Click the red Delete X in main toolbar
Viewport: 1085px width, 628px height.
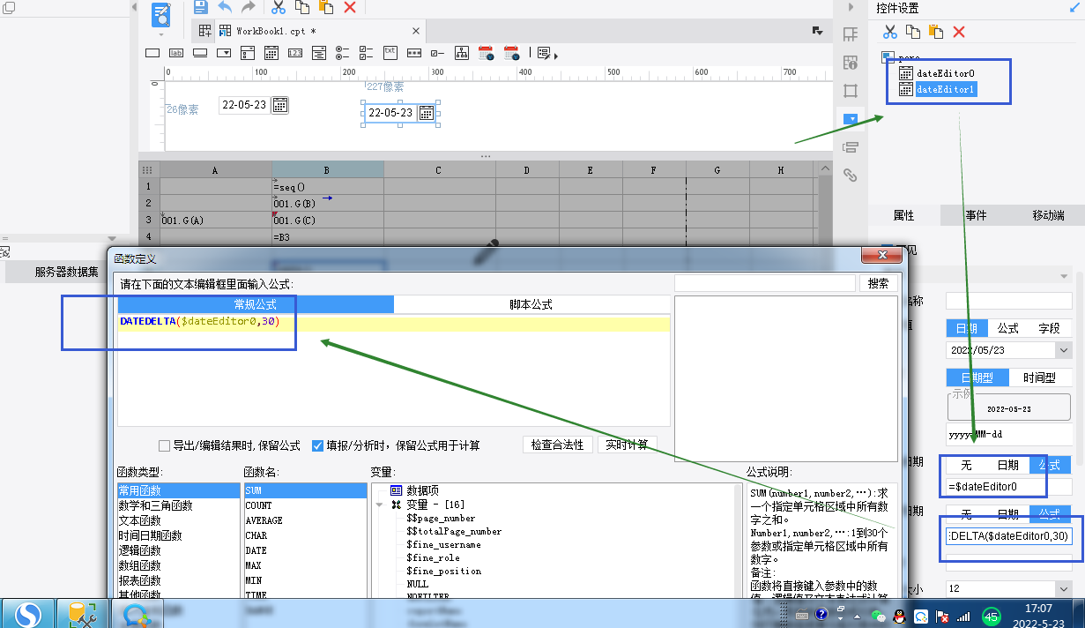tap(349, 7)
